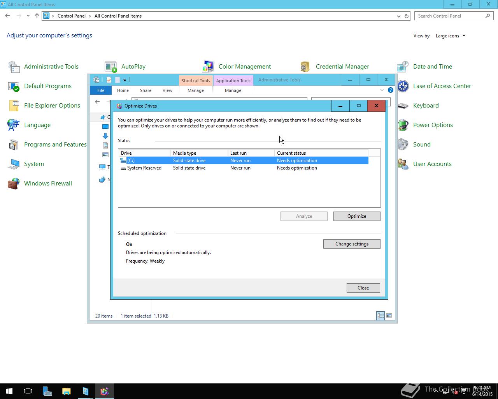This screenshot has height=399, width=498.
Task: Sort by the Media type column header
Action: coord(199,153)
